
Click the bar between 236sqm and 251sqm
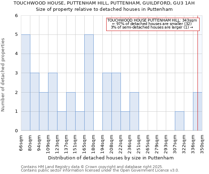tap(134, 111)
